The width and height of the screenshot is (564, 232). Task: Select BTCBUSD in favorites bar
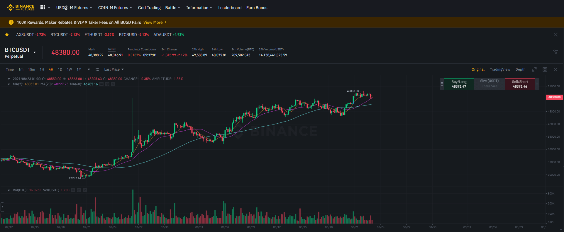point(134,35)
